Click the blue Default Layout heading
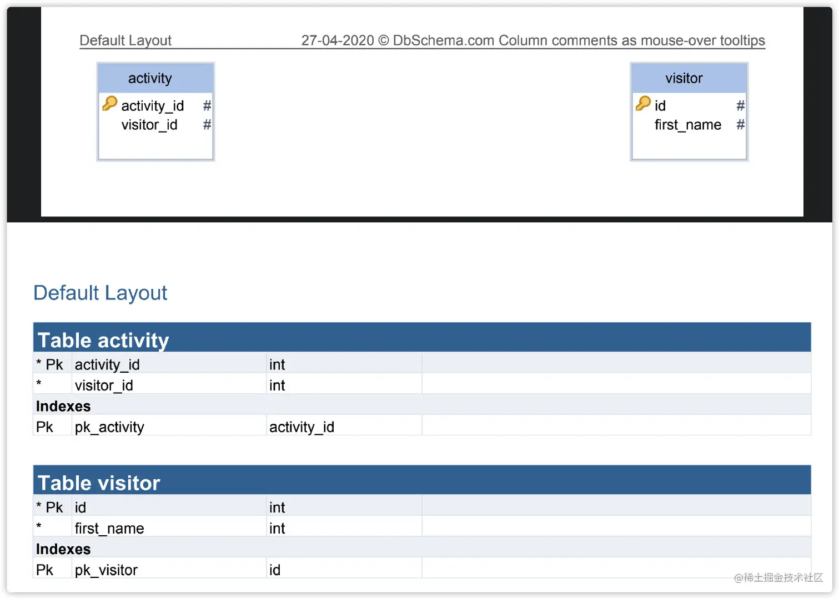The width and height of the screenshot is (839, 599). (100, 293)
